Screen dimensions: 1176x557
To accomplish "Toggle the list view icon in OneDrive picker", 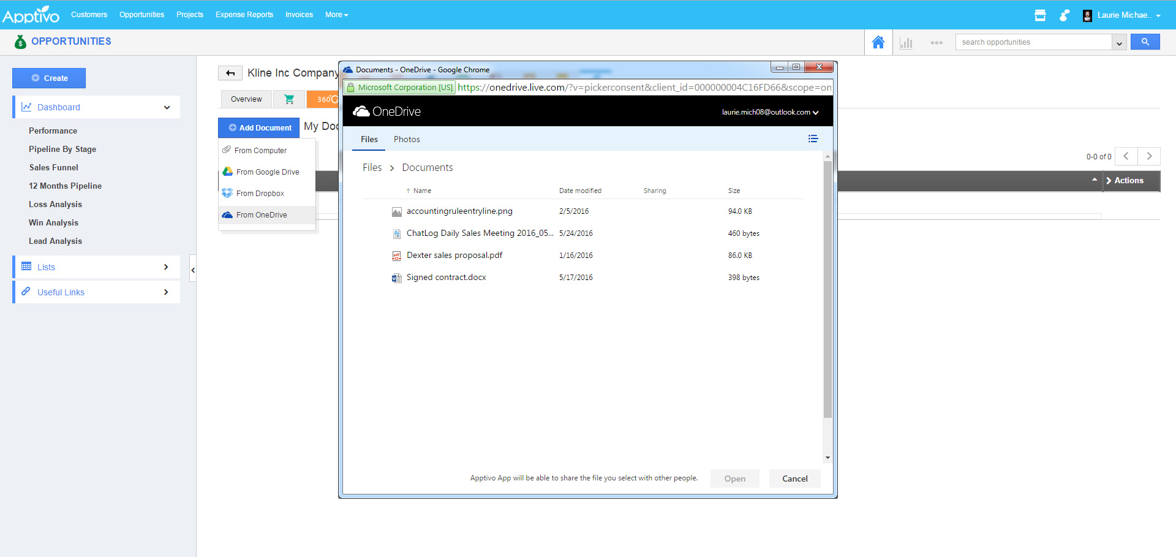I will click(813, 138).
